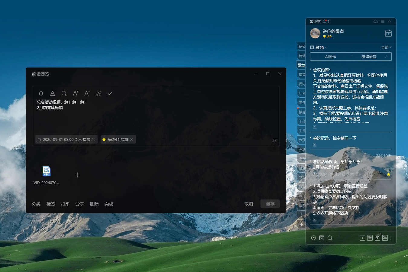The height and width of the screenshot is (272, 408).
Task: Open the 算 calculator icon in the bottom bar
Action: pos(385,238)
